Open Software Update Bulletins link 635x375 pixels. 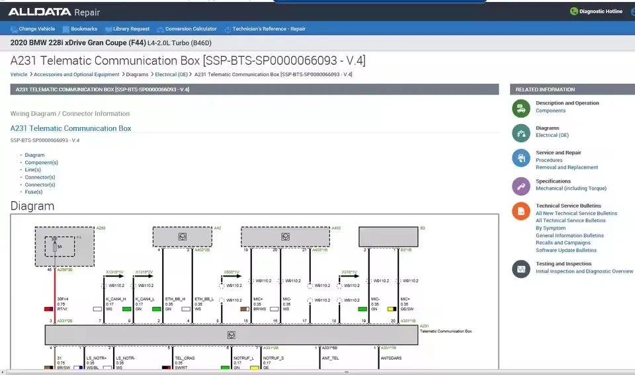(x=566, y=250)
